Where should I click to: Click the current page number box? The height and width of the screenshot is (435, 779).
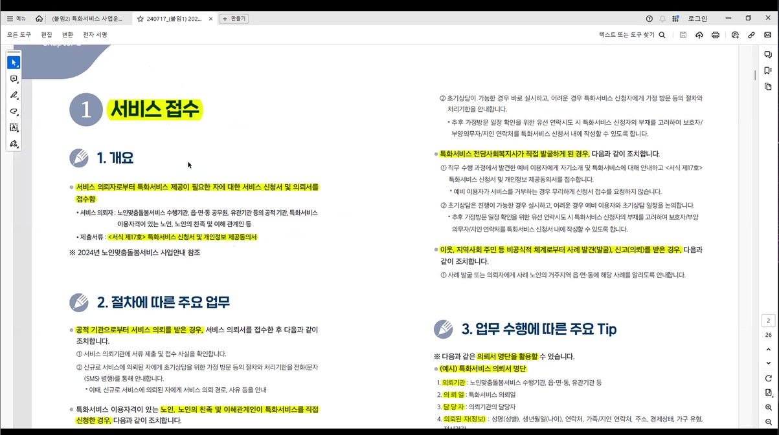pos(768,321)
